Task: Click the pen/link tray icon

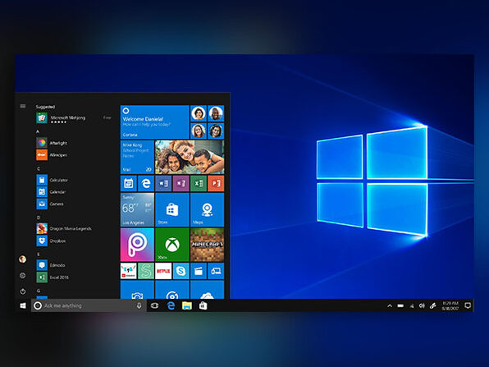Action: pyautogui.click(x=433, y=305)
